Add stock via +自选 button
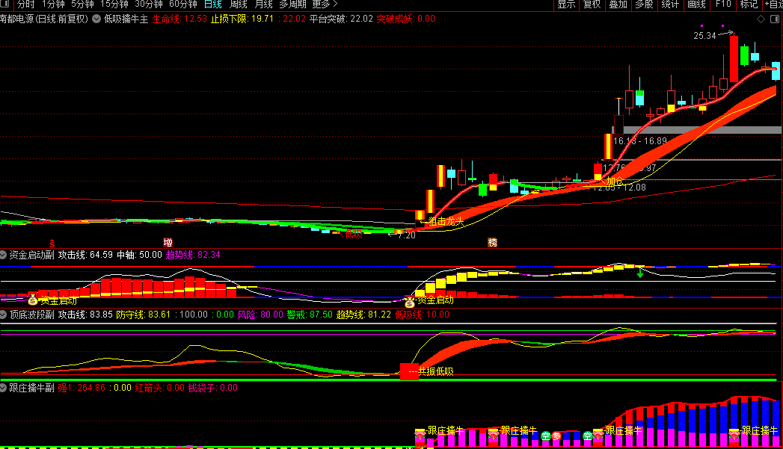 773,4
